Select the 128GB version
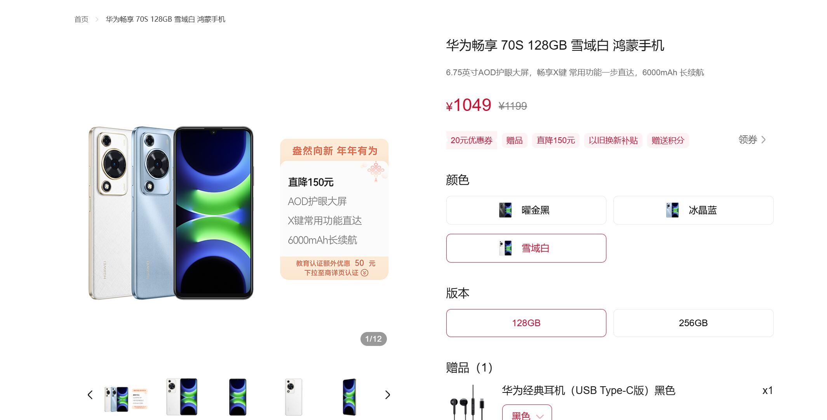The width and height of the screenshot is (827, 420). (526, 323)
